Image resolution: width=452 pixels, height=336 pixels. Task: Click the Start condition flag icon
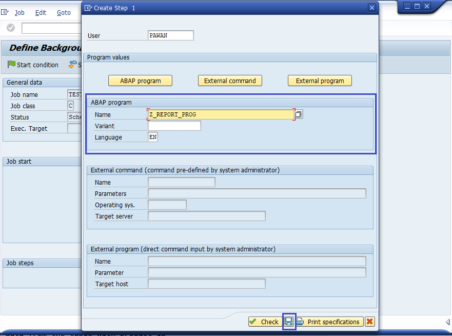11,65
